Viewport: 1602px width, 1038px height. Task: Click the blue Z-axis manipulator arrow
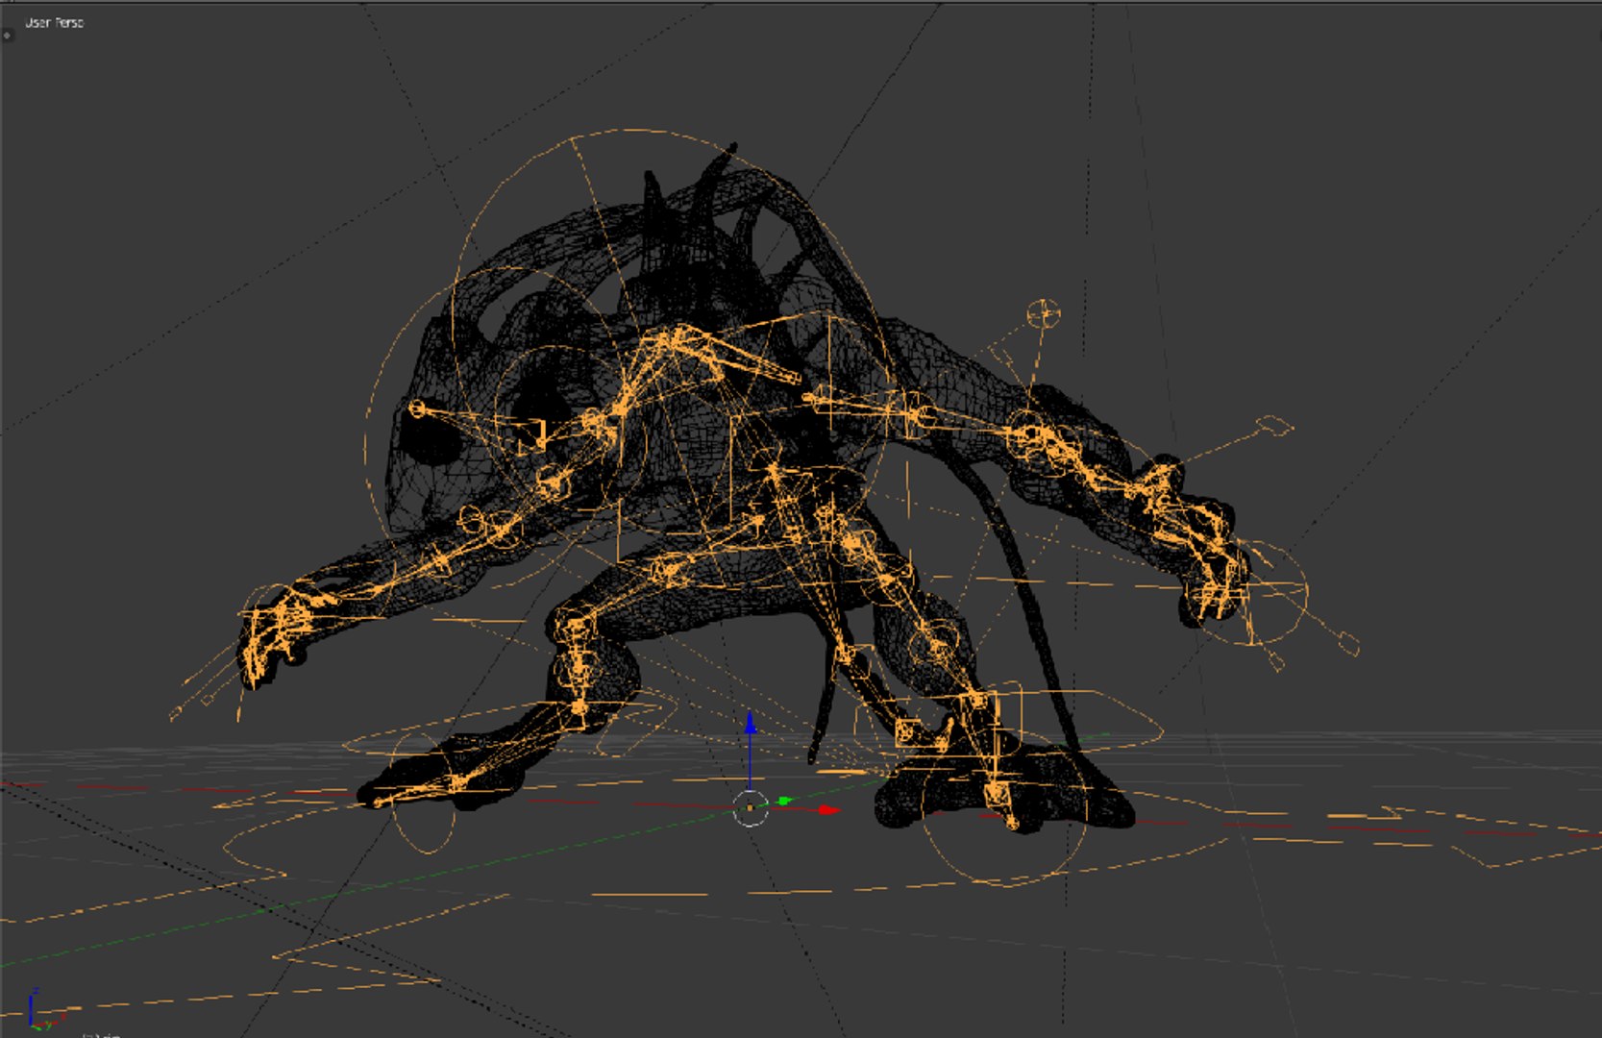pyautogui.click(x=750, y=723)
